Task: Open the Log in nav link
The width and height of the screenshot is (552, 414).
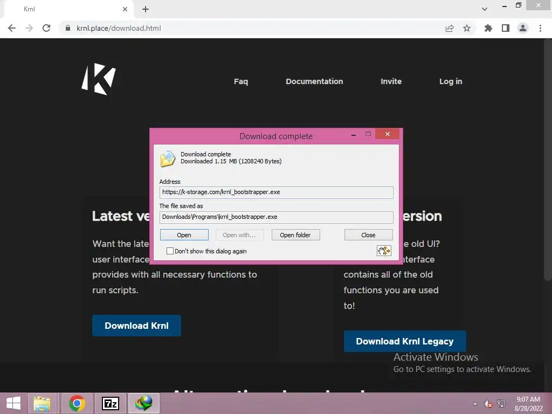Action: point(451,81)
